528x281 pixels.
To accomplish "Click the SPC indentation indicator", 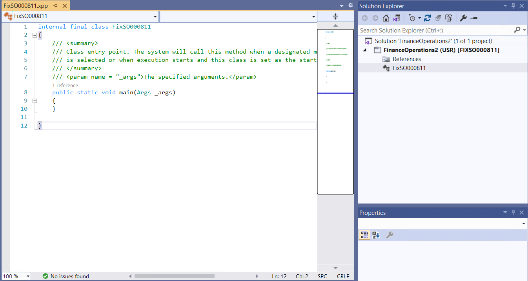I will pyautogui.click(x=322, y=276).
